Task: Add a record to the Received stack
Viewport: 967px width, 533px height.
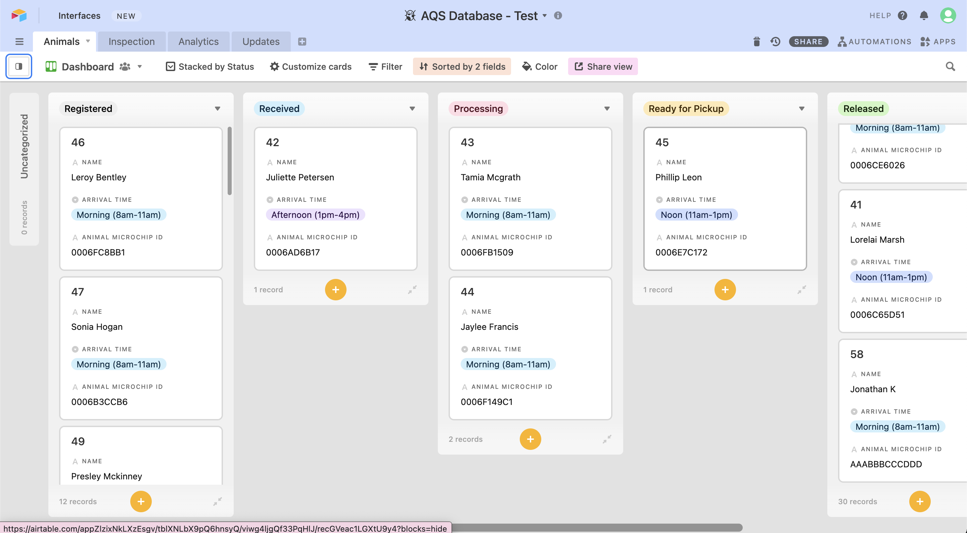Action: [x=335, y=289]
